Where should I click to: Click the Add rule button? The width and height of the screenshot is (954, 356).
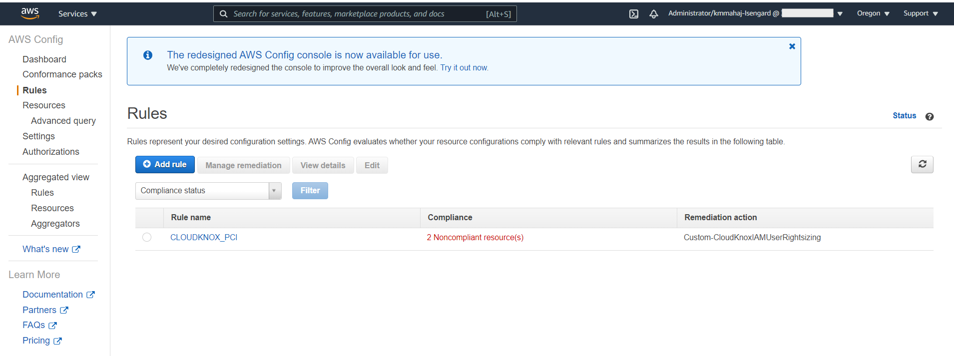(165, 164)
